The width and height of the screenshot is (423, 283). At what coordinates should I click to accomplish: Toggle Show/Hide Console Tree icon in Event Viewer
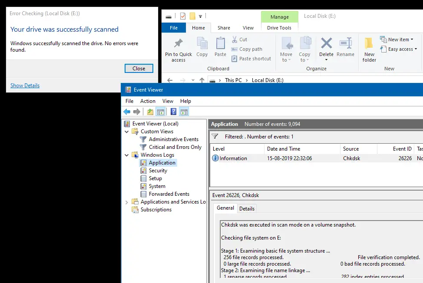161,112
